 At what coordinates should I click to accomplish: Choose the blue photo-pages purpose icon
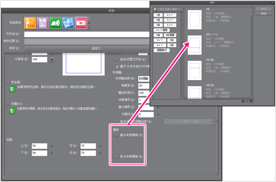68,23
